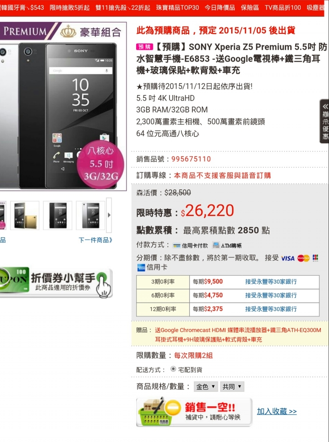Open the 金色 color dropdown

[206, 387]
